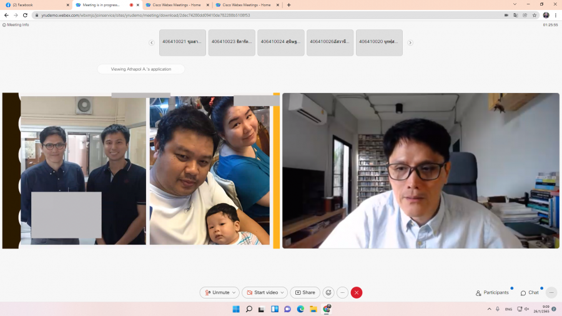The image size is (562, 316).
Task: Open the Chat panel
Action: click(530, 292)
